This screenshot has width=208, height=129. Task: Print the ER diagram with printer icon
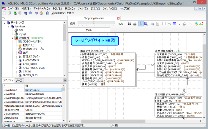click(135, 24)
